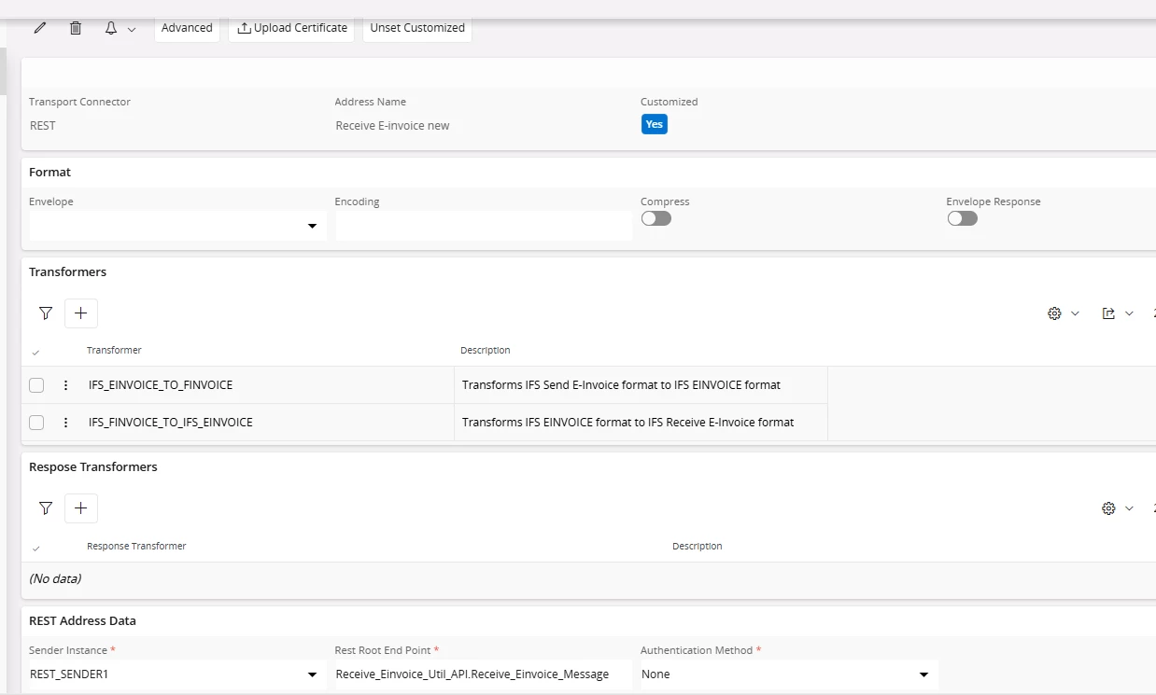Click the Customized Yes badge
The image size is (1156, 695).
point(655,124)
